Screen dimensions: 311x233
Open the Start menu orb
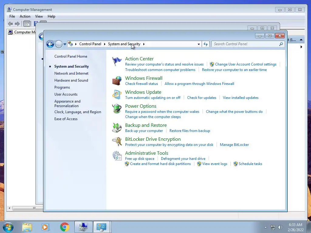(8, 227)
